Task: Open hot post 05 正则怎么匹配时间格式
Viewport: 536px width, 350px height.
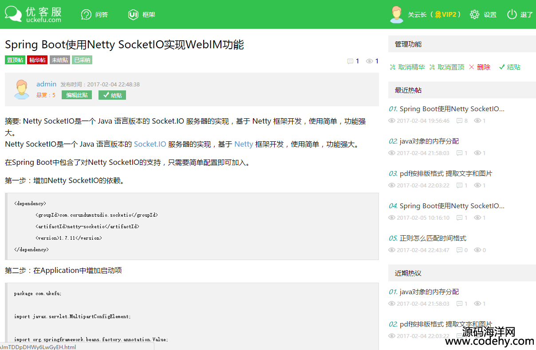Action: click(433, 238)
